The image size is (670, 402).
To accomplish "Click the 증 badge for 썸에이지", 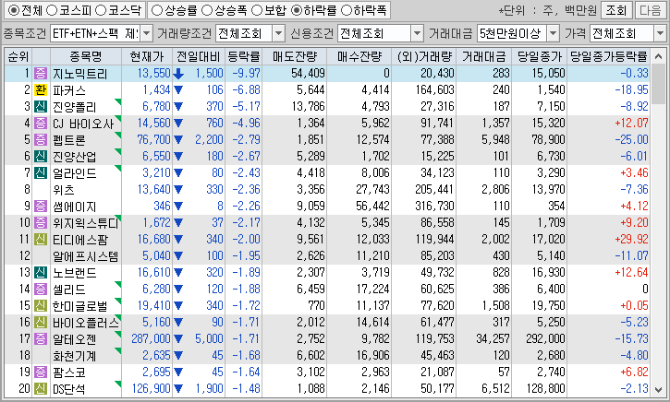I will pos(41,207).
